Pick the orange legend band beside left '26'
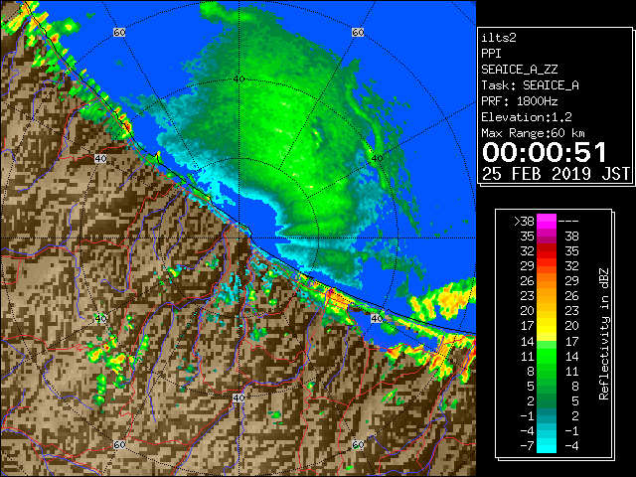Viewport: 636px width, 477px height. coord(547,280)
